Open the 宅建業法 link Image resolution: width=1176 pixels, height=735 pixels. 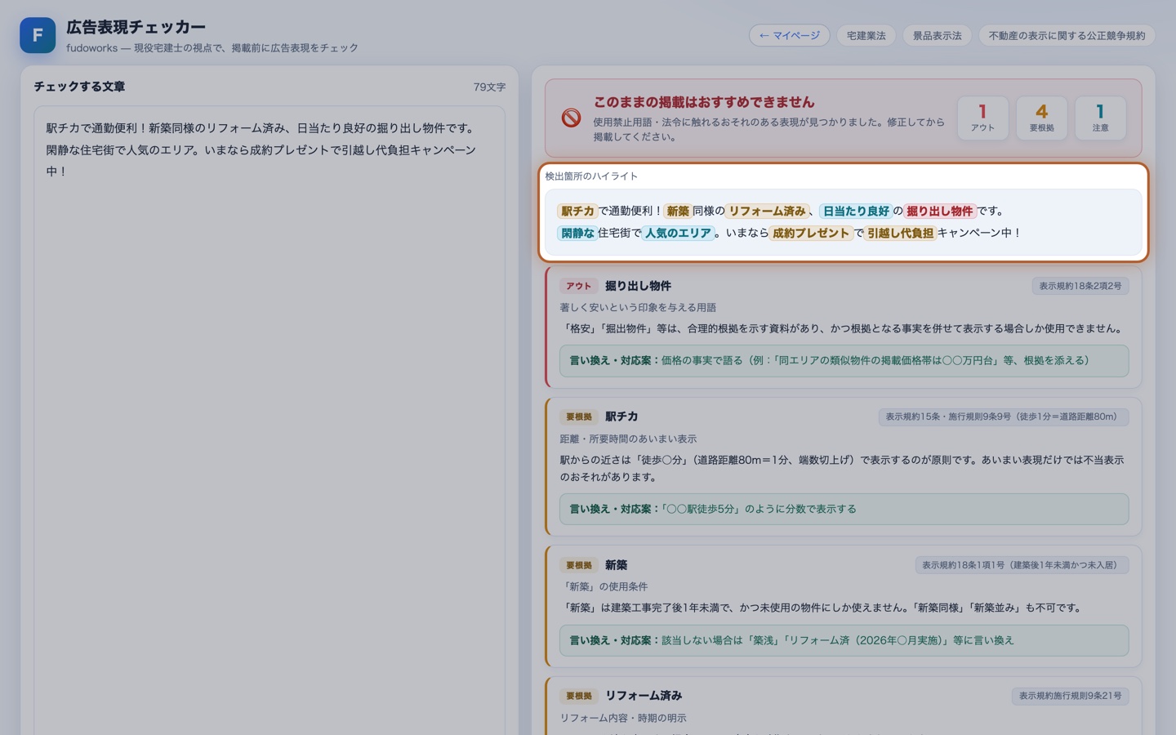[866, 35]
